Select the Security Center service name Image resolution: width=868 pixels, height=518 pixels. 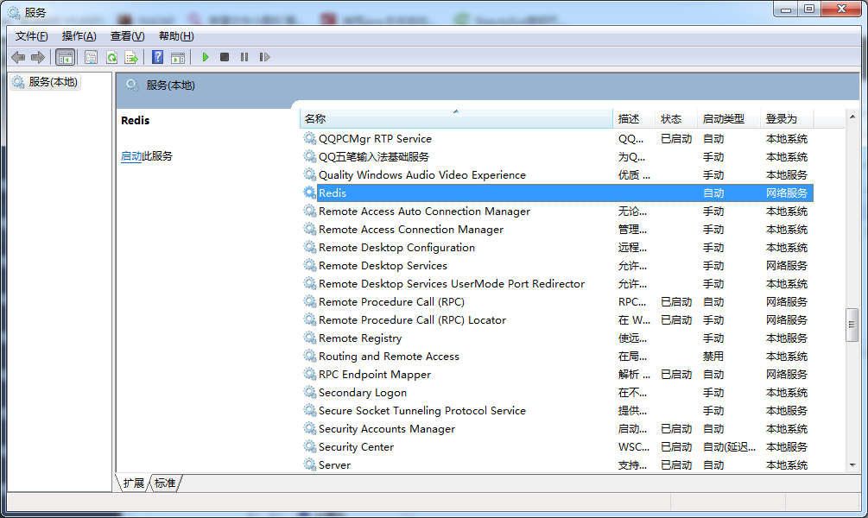[x=356, y=447]
